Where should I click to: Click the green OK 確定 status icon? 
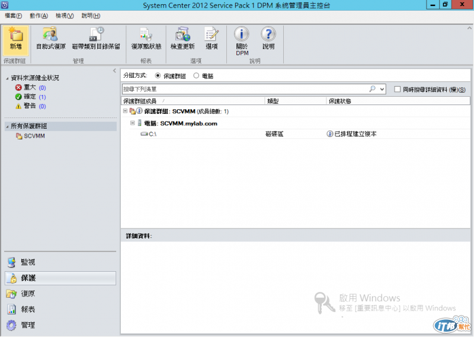coord(18,97)
